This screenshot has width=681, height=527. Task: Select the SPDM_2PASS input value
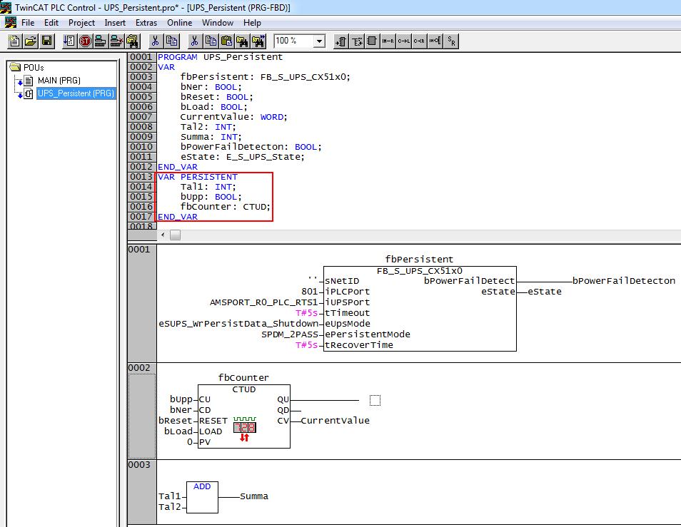coord(290,334)
